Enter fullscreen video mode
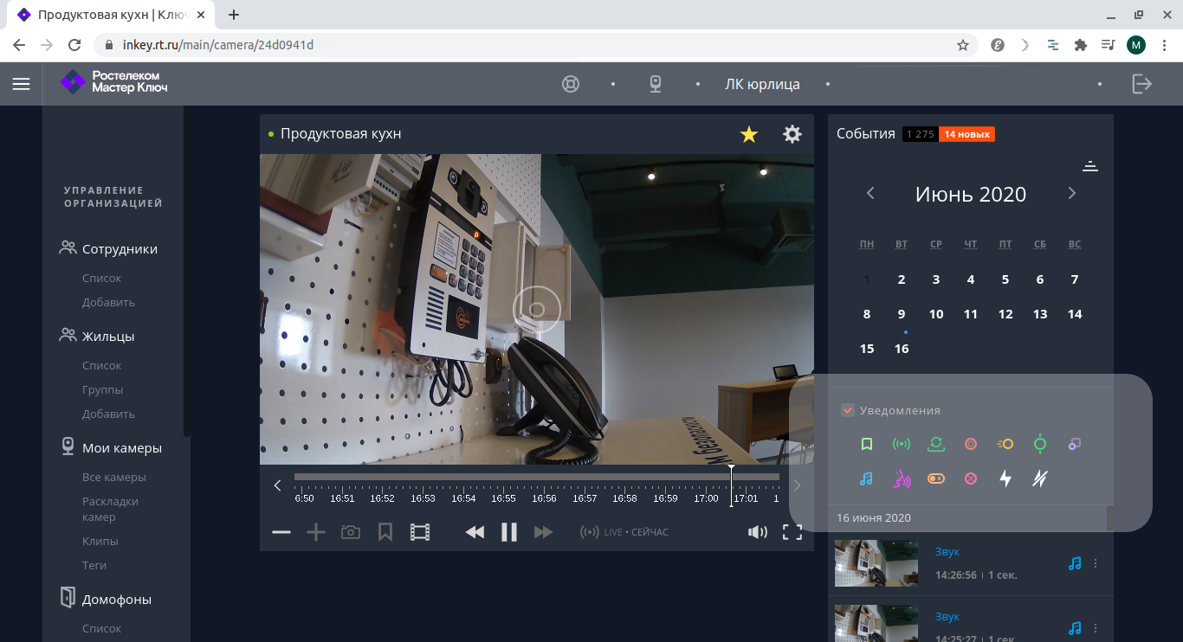This screenshot has height=642, width=1183. tap(792, 532)
